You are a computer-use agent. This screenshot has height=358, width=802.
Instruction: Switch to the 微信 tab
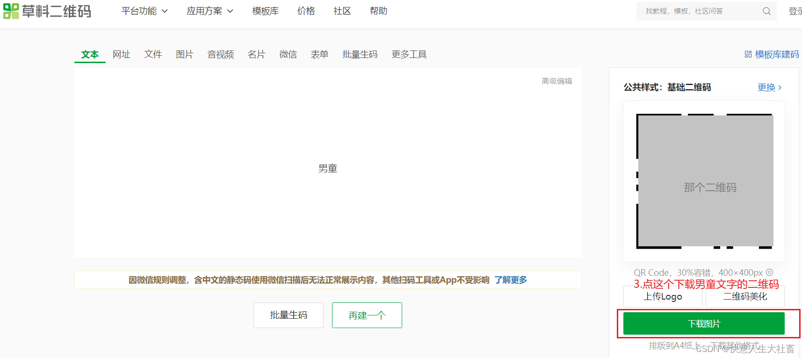click(288, 54)
